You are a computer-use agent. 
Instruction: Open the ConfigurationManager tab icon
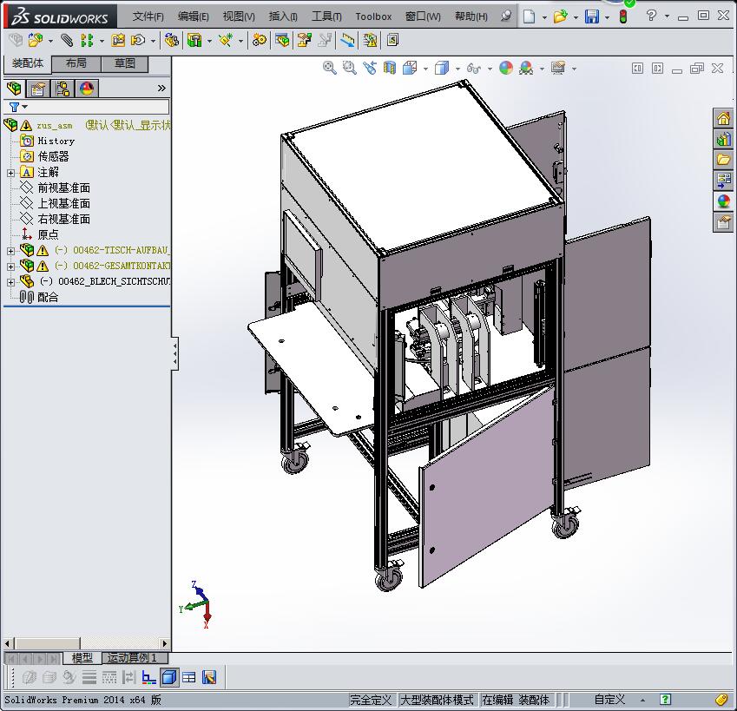[x=62, y=89]
